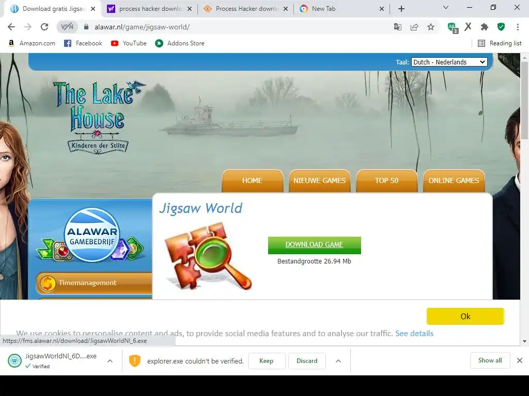Close the Download gratis Jigsaw tab

pos(93,9)
